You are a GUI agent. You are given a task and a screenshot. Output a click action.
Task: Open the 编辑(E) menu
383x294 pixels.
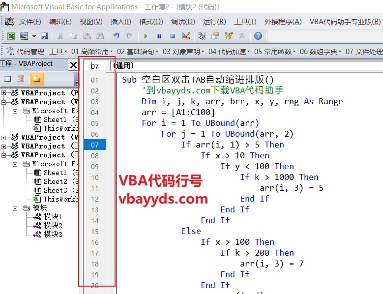point(60,22)
